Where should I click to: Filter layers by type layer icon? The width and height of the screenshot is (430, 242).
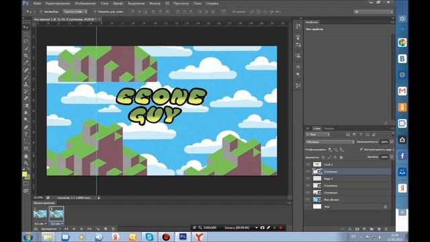361,134
